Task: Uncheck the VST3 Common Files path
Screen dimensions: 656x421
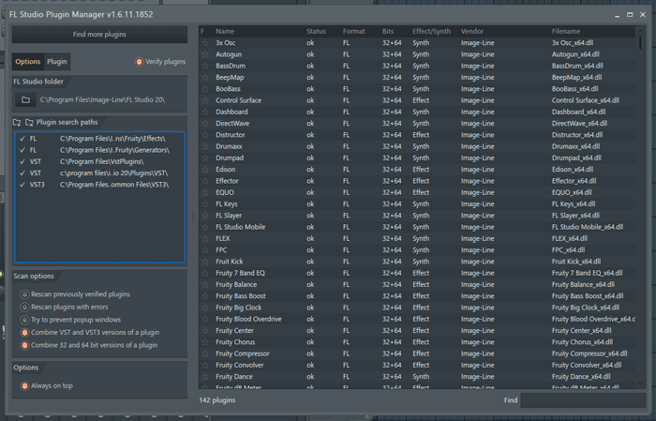Action: (x=22, y=185)
